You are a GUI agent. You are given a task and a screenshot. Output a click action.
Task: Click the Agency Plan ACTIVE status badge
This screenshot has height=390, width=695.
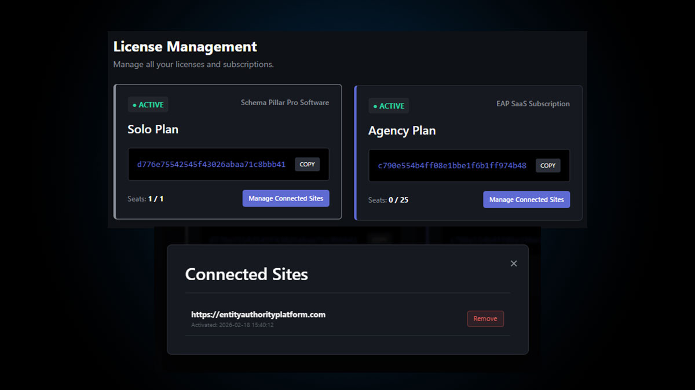389,106
